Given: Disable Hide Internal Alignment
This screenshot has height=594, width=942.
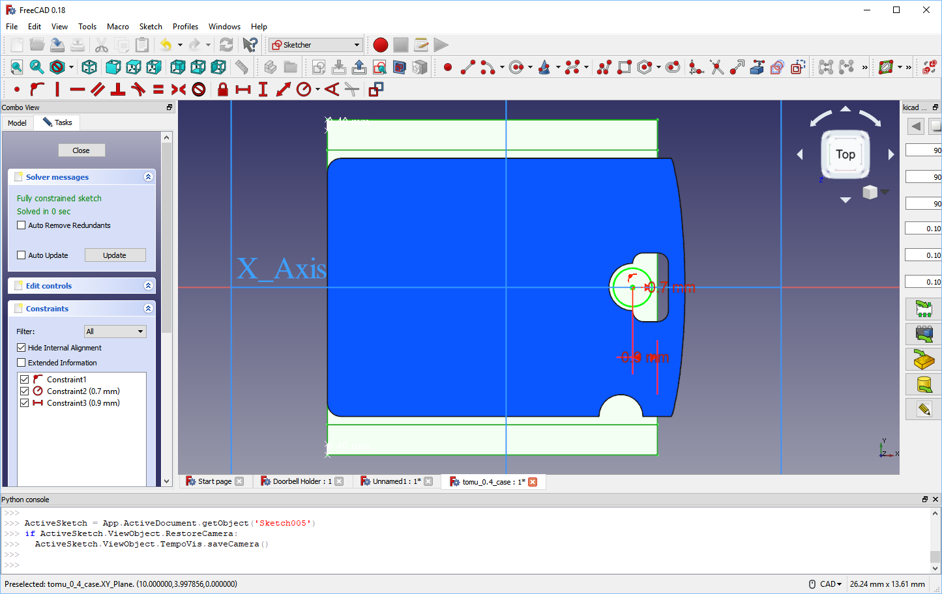Looking at the screenshot, I should coord(21,347).
